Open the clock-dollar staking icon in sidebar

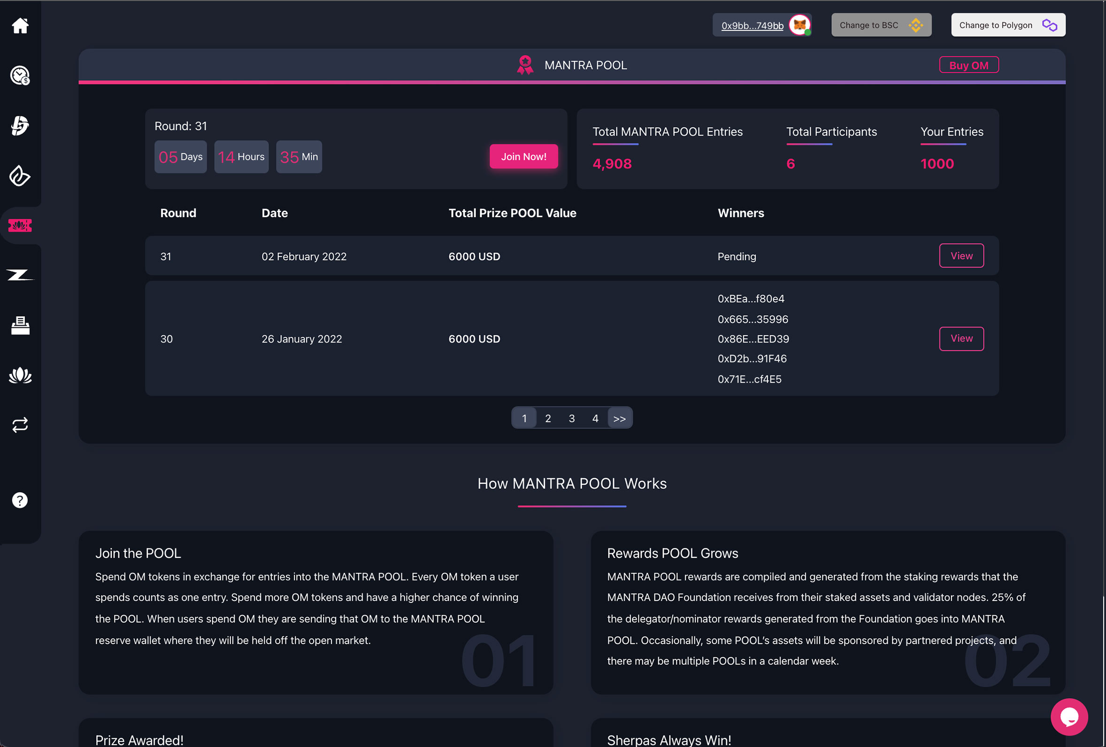click(20, 76)
